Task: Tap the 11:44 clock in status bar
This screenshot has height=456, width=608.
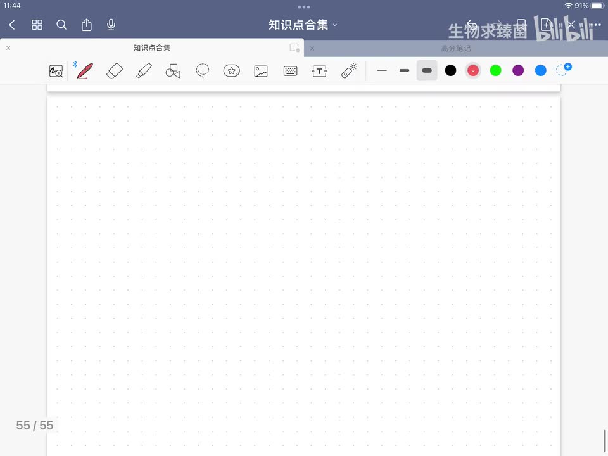Action: coord(12,6)
